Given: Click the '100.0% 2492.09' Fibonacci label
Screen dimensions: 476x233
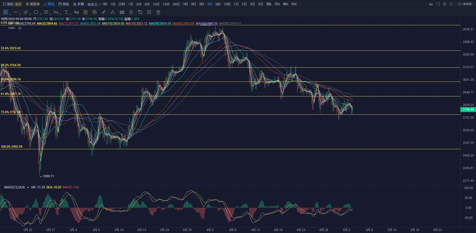Looking at the screenshot, I should [12, 147].
